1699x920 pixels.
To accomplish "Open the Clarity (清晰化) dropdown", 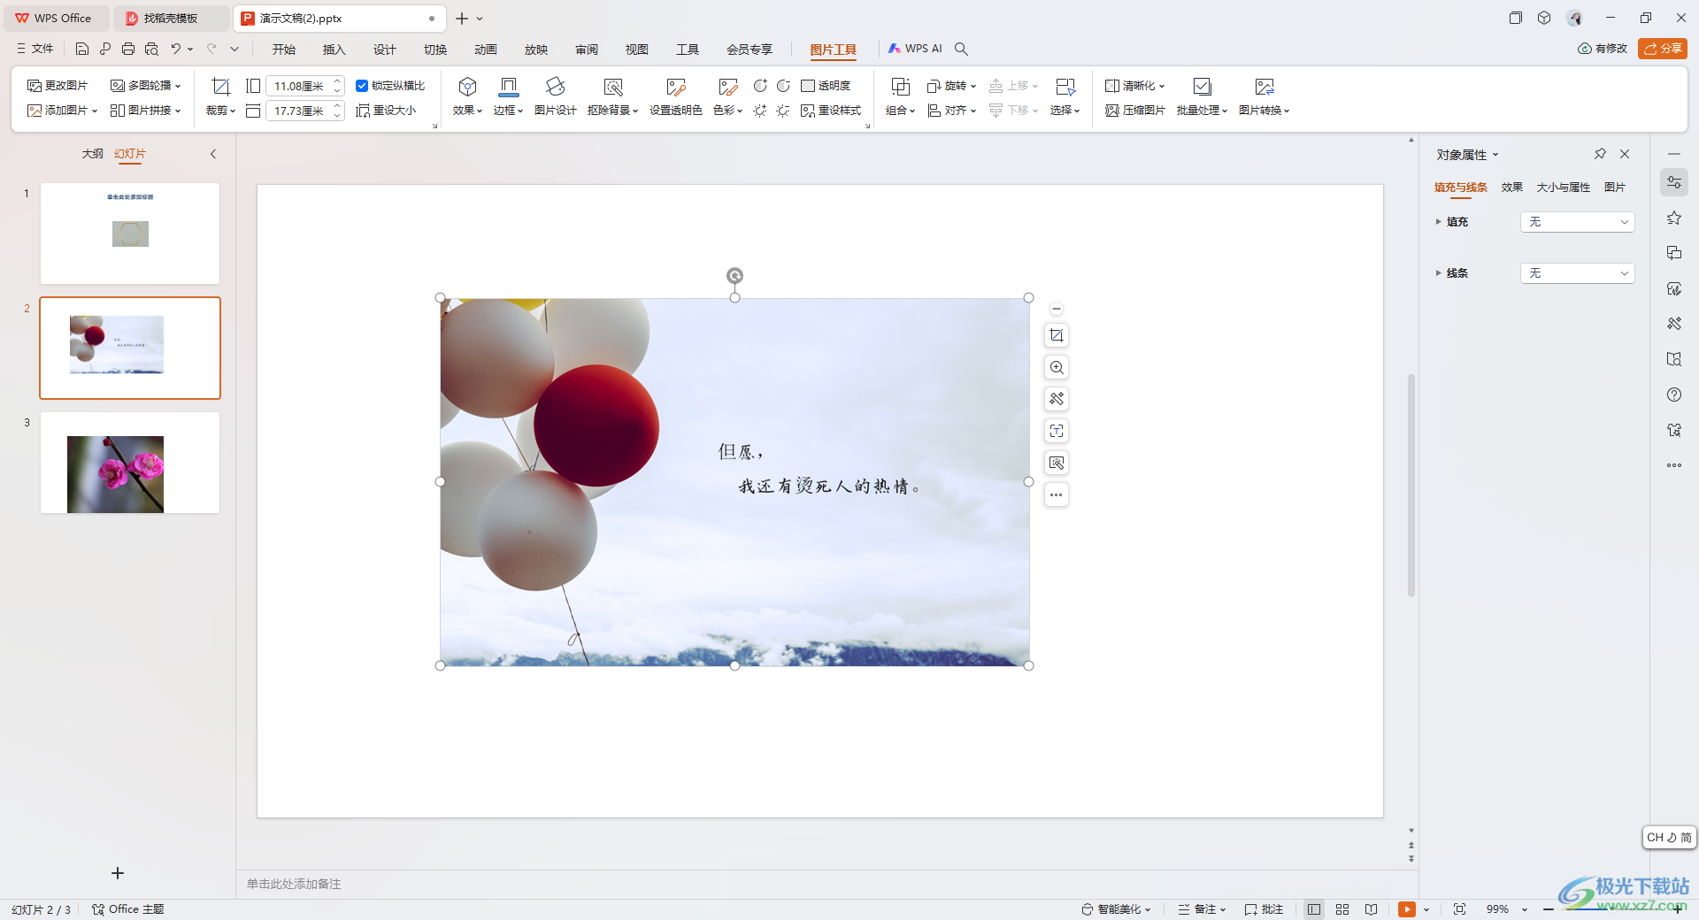I will [x=1135, y=86].
